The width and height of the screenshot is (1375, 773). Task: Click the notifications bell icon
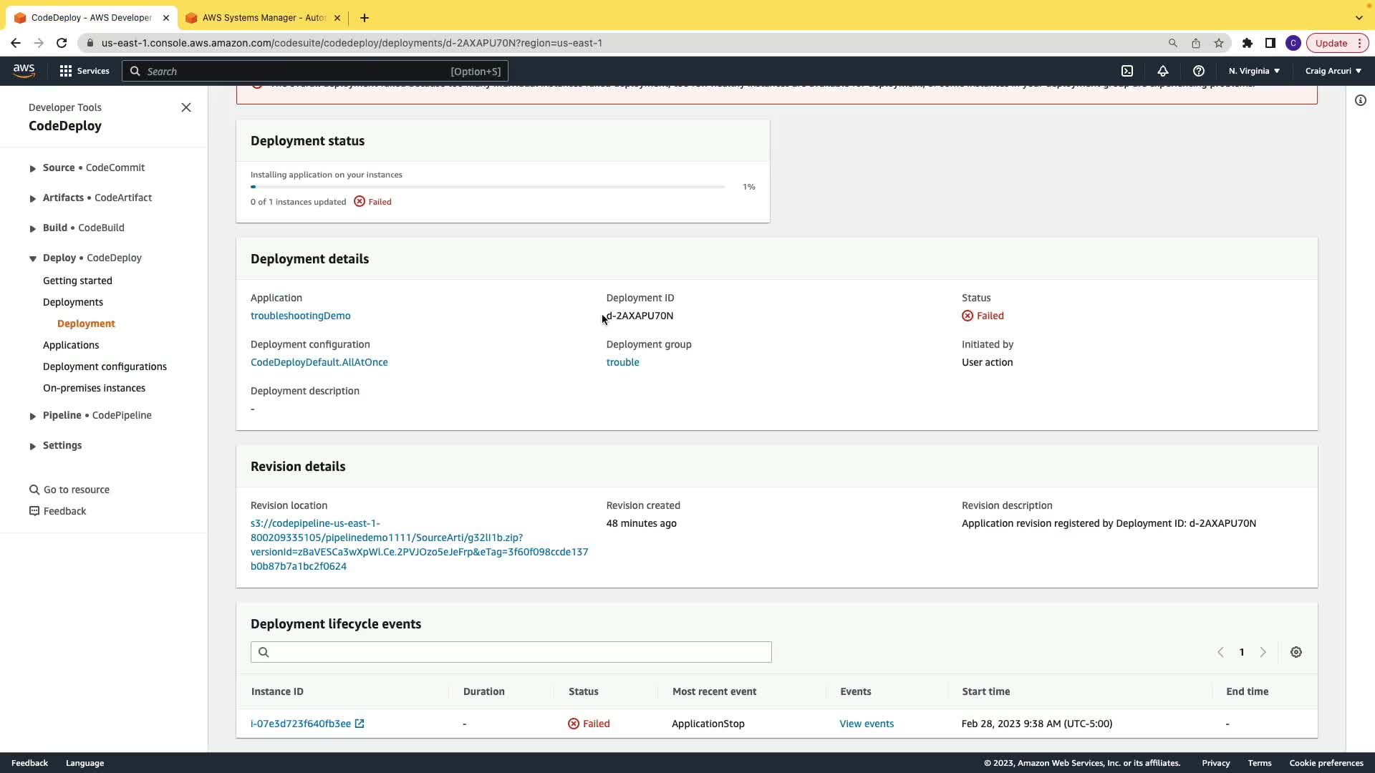(1163, 71)
